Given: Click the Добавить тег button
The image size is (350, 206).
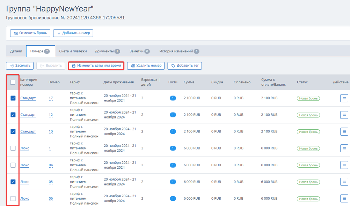Looking at the screenshot, I should (x=184, y=66).
